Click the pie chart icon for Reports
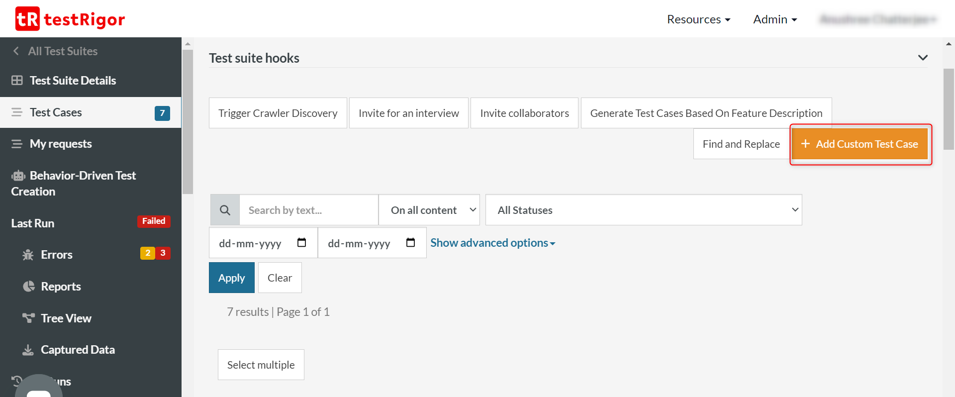Image resolution: width=955 pixels, height=397 pixels. [x=29, y=287]
